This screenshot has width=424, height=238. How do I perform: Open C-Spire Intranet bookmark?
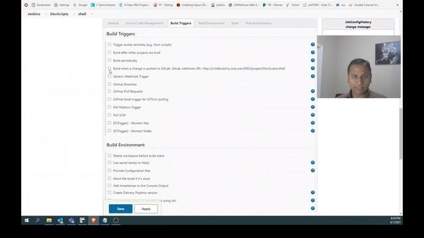coord(103,5)
